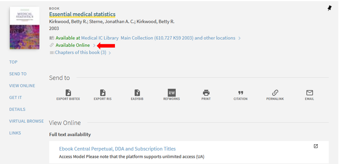Open Ebook Central in new window icon
The height and width of the screenshot is (164, 339).
click(316, 146)
